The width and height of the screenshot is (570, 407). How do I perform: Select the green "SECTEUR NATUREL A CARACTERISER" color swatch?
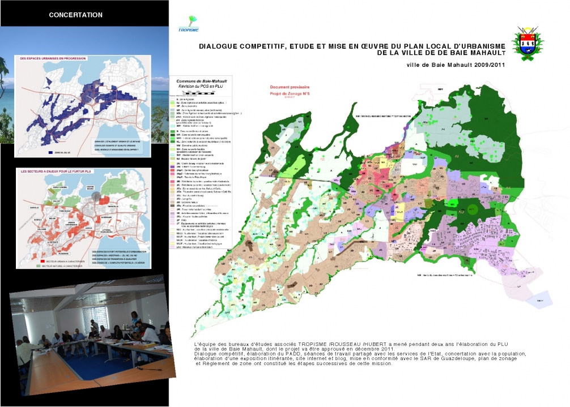coord(38,265)
